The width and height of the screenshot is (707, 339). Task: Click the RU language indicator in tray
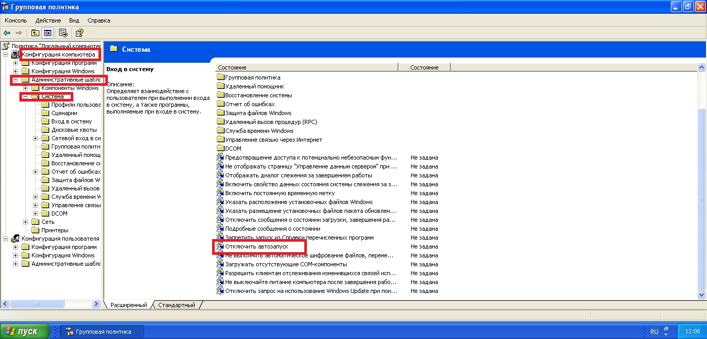coord(654,332)
